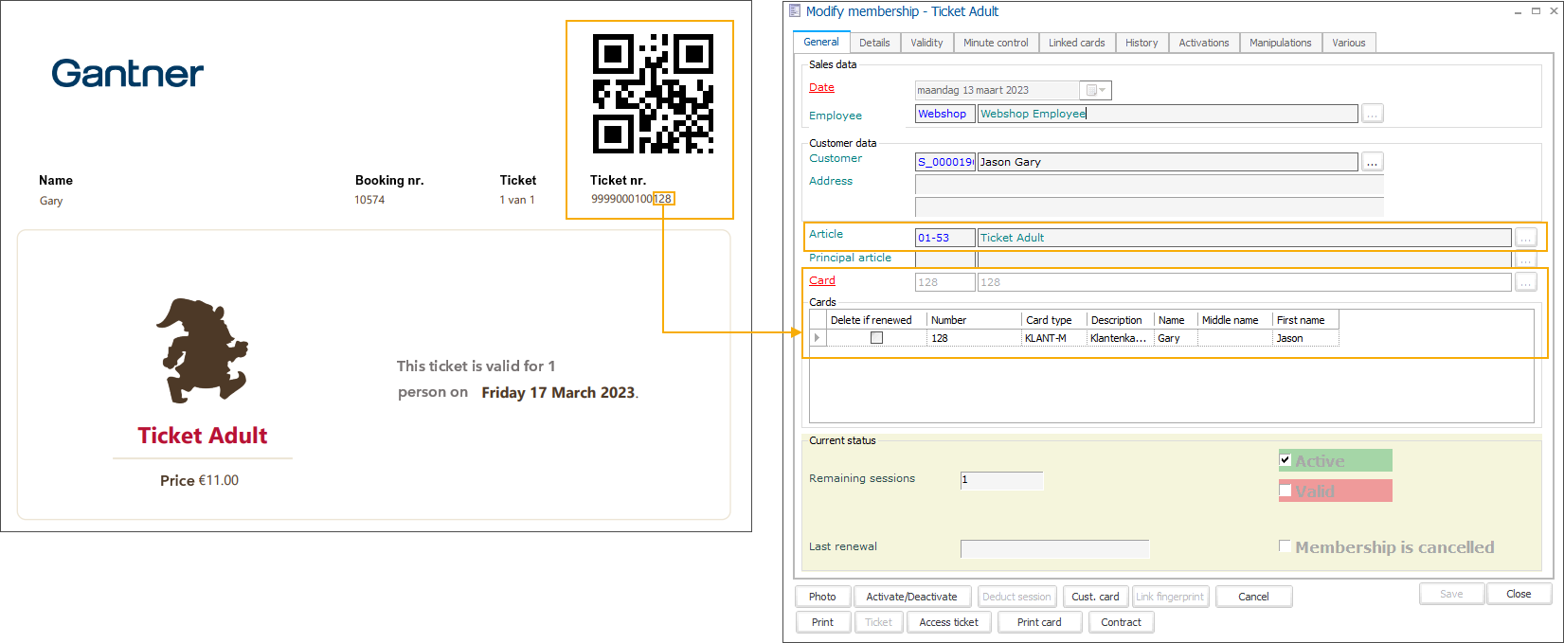Click the Access ticket button
This screenshot has width=1564, height=643.
[948, 622]
